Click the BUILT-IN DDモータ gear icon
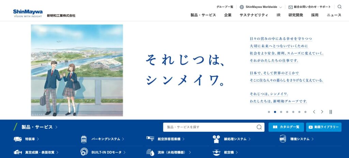This screenshot has width=349, height=158. coord(84,152)
